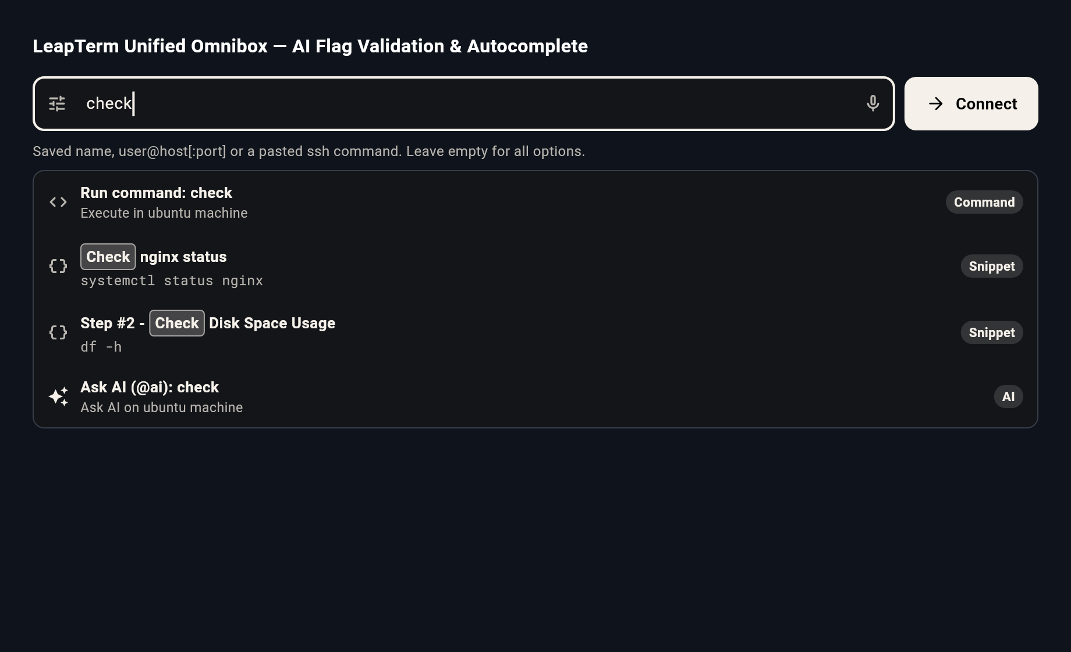Choose Step #2 Check Disk Space Usage

535,332
